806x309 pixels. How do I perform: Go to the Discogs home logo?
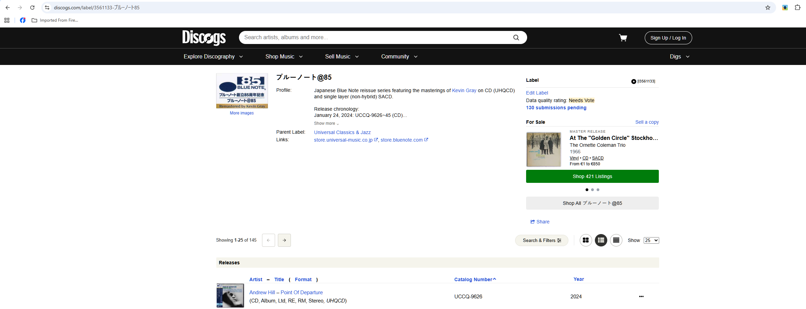(204, 37)
